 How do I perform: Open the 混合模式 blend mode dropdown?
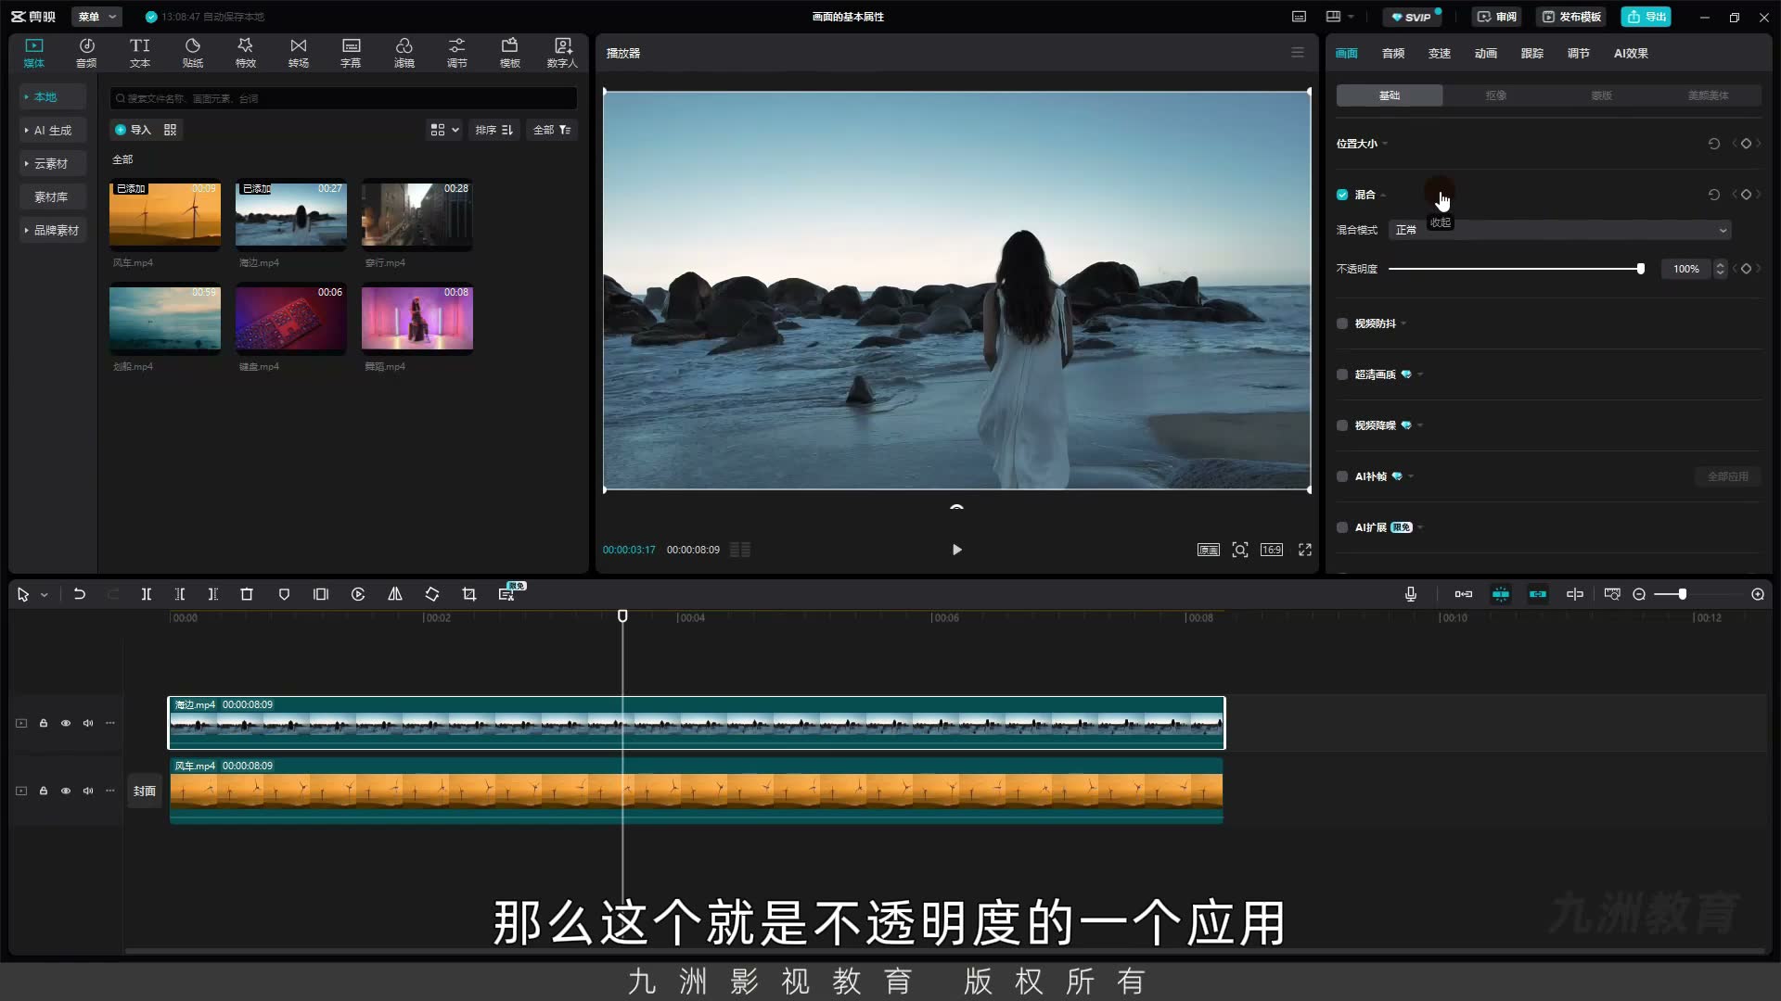tap(1560, 230)
